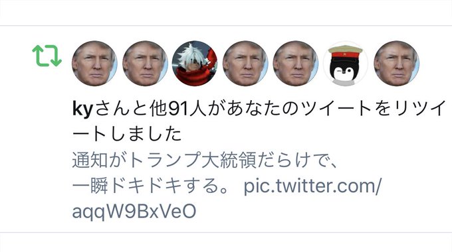Tap the "一瞬ドキドキする。" tweet text
The width and height of the screenshot is (452, 252).
coord(151,186)
